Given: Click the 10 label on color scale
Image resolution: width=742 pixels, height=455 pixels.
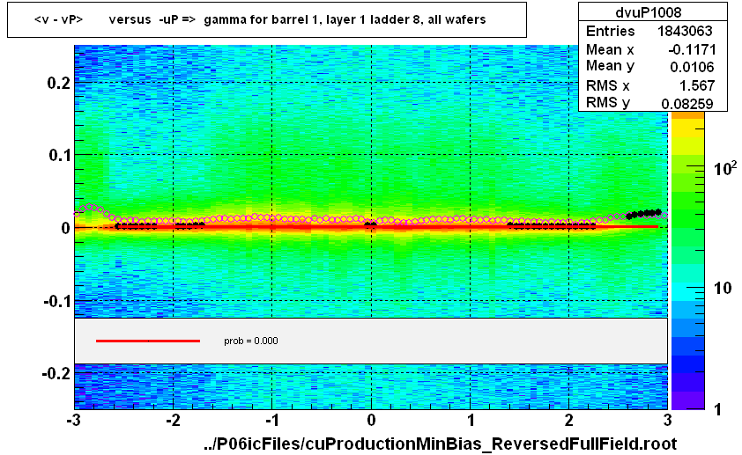Looking at the screenshot, I should 723,288.
